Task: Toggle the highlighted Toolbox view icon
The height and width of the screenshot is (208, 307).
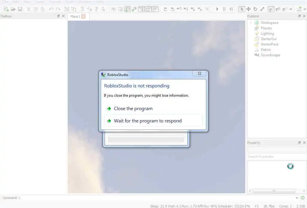Action: pos(127,9)
